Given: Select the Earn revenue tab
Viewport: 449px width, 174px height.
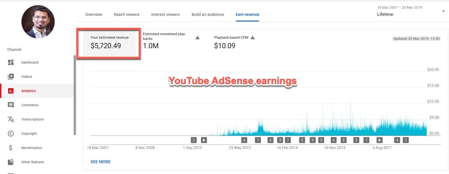Looking at the screenshot, I should pos(247,14).
